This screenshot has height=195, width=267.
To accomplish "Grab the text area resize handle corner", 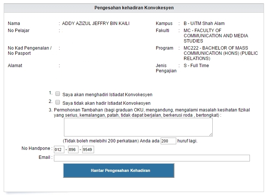I will (211, 135).
